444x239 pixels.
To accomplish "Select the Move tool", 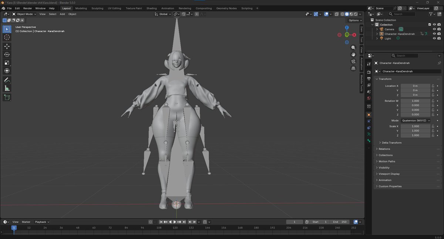I will [x=7, y=47].
